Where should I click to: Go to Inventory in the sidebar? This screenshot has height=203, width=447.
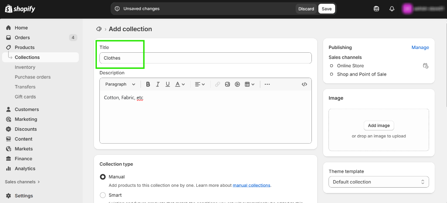pos(25,67)
